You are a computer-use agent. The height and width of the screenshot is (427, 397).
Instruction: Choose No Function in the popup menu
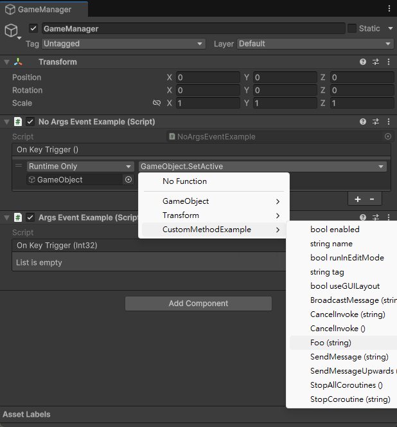click(184, 181)
